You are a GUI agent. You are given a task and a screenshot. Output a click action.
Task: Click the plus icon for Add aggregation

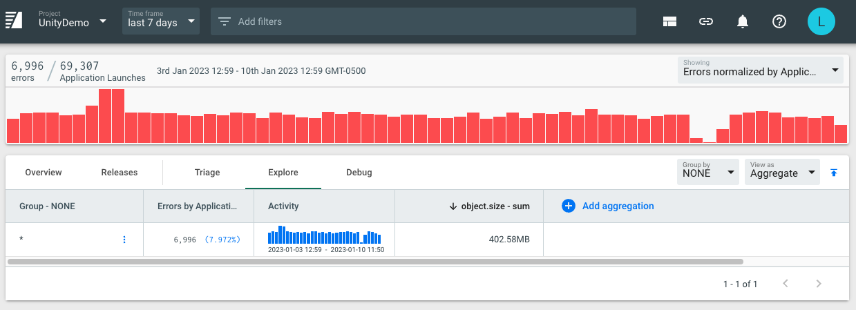(569, 206)
